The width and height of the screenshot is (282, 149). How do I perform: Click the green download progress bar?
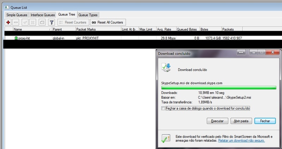[219, 88]
